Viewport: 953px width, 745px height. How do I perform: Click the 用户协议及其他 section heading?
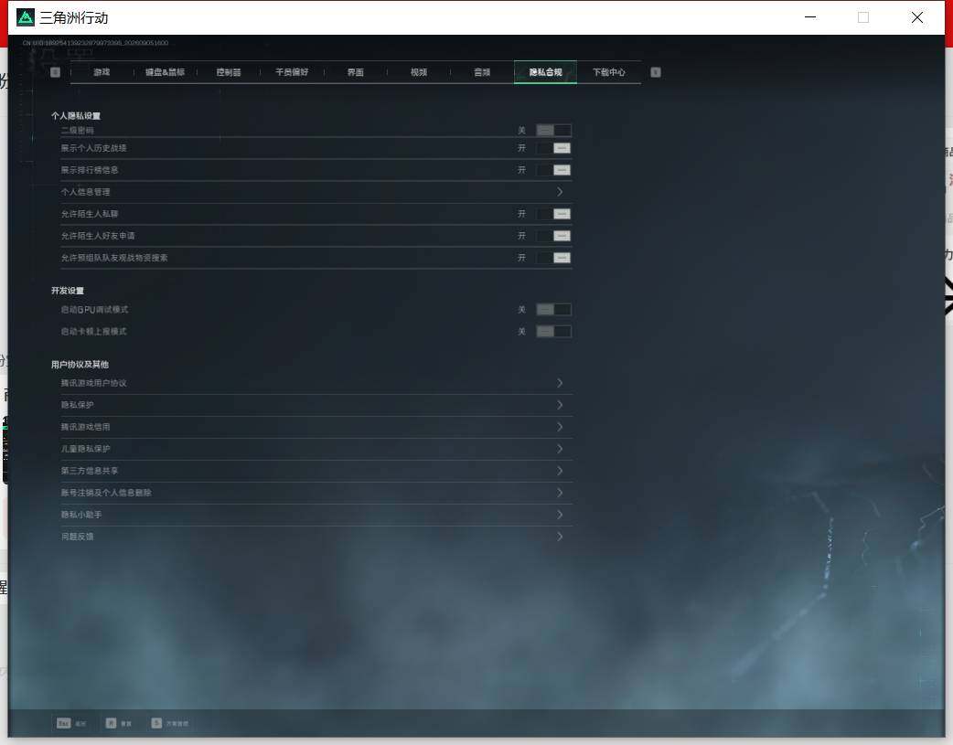pos(80,365)
